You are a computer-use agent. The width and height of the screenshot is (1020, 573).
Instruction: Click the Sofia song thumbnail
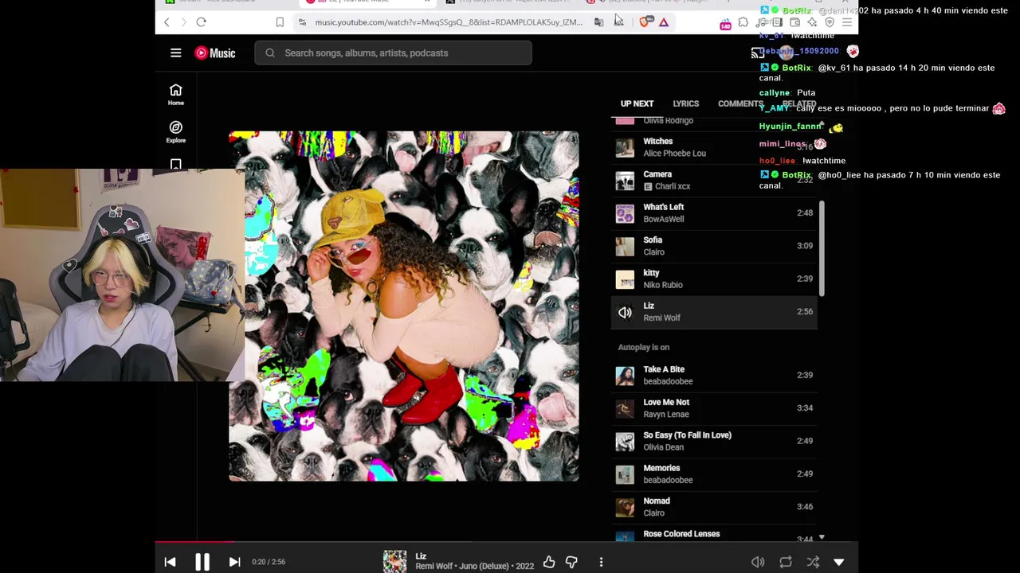click(x=625, y=246)
